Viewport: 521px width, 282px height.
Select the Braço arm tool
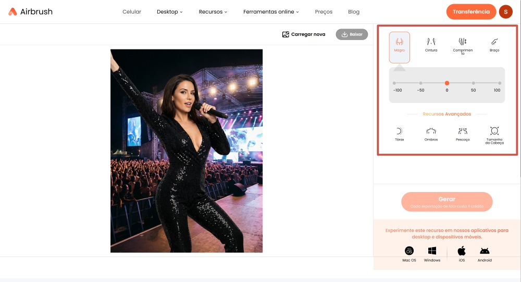pos(494,44)
